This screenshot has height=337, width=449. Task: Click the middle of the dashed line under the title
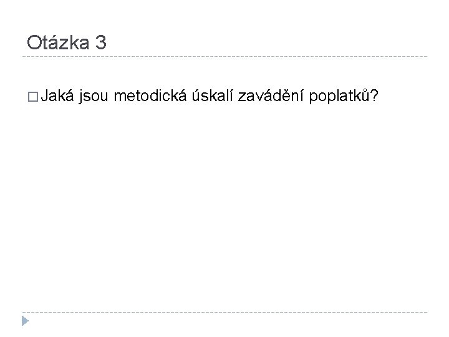click(x=224, y=57)
